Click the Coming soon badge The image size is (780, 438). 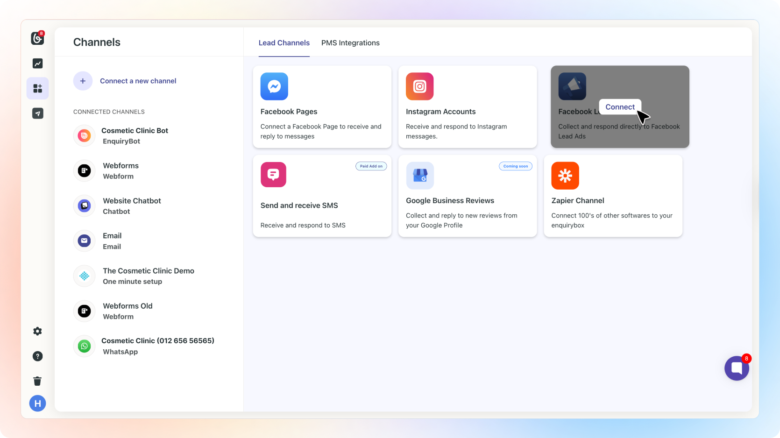coord(516,166)
